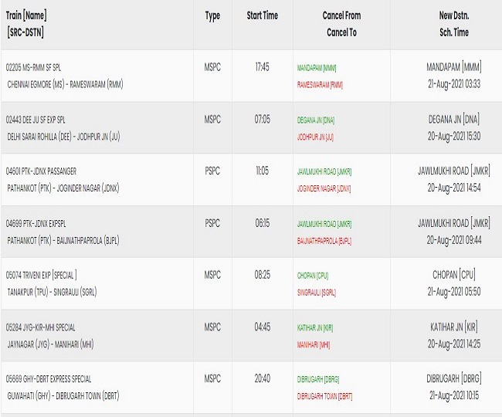Click green MANDAPAM [MMM] cancel-from station
502x417 pixels.
(317, 68)
